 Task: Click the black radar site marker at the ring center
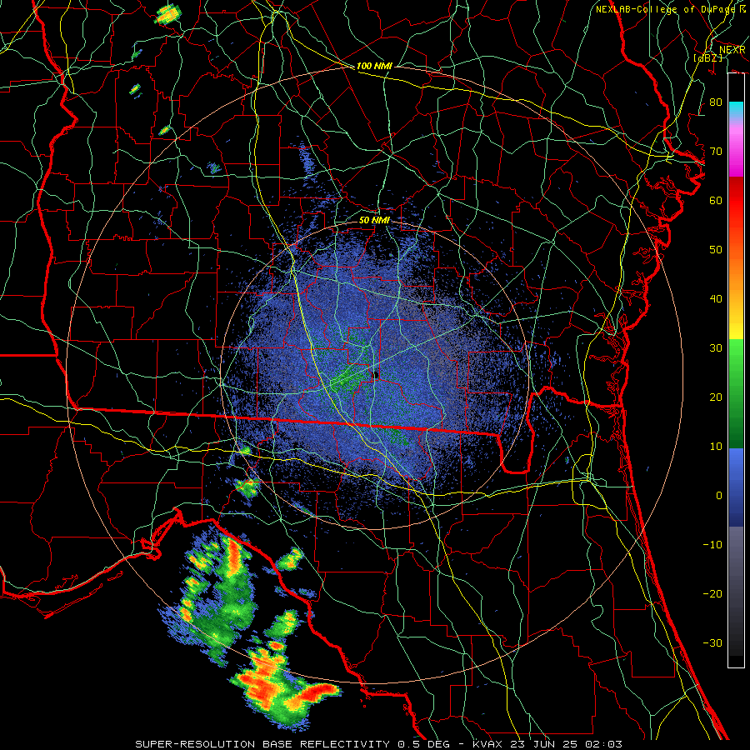pos(377,374)
